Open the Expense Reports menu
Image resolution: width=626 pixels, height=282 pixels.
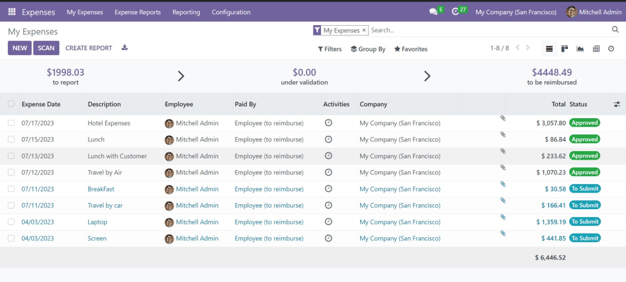click(138, 12)
